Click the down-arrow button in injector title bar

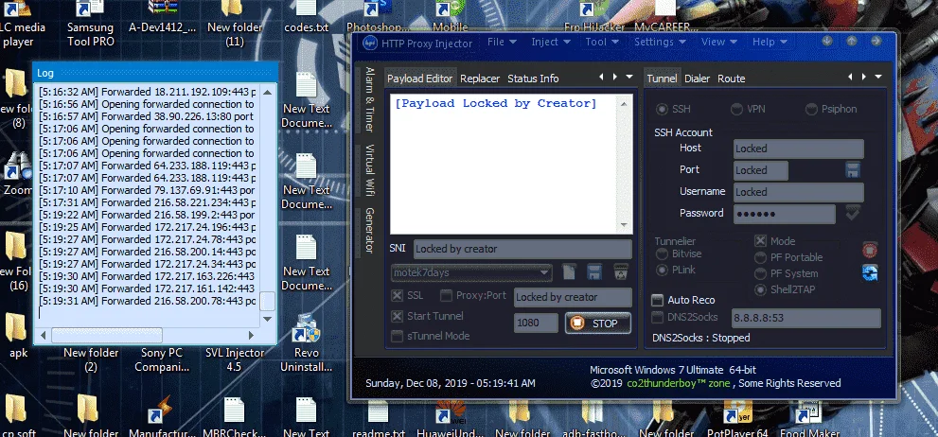(x=827, y=42)
